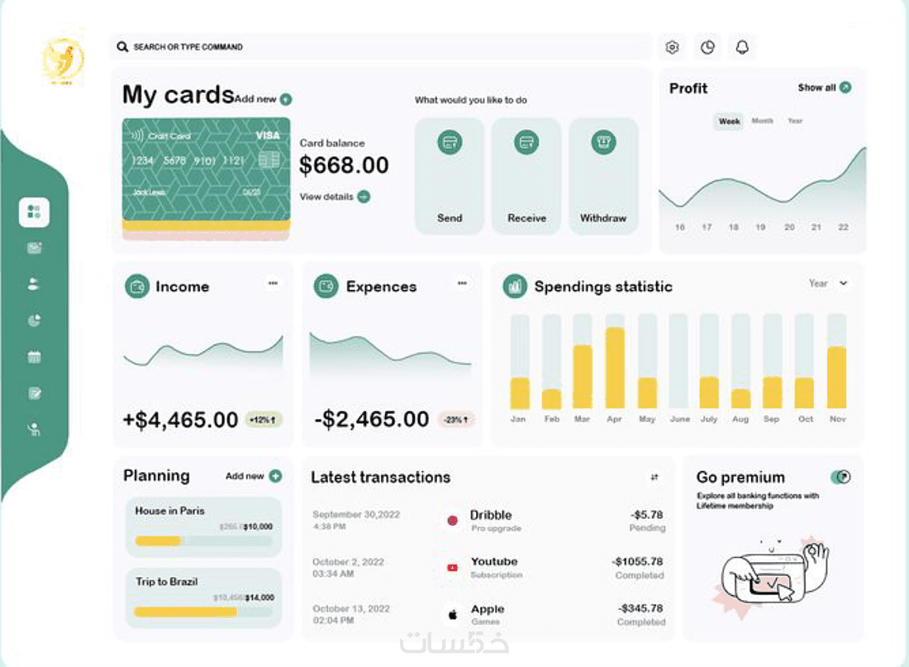The width and height of the screenshot is (909, 667).
Task: Click the Youtube transaction name
Action: point(494,561)
